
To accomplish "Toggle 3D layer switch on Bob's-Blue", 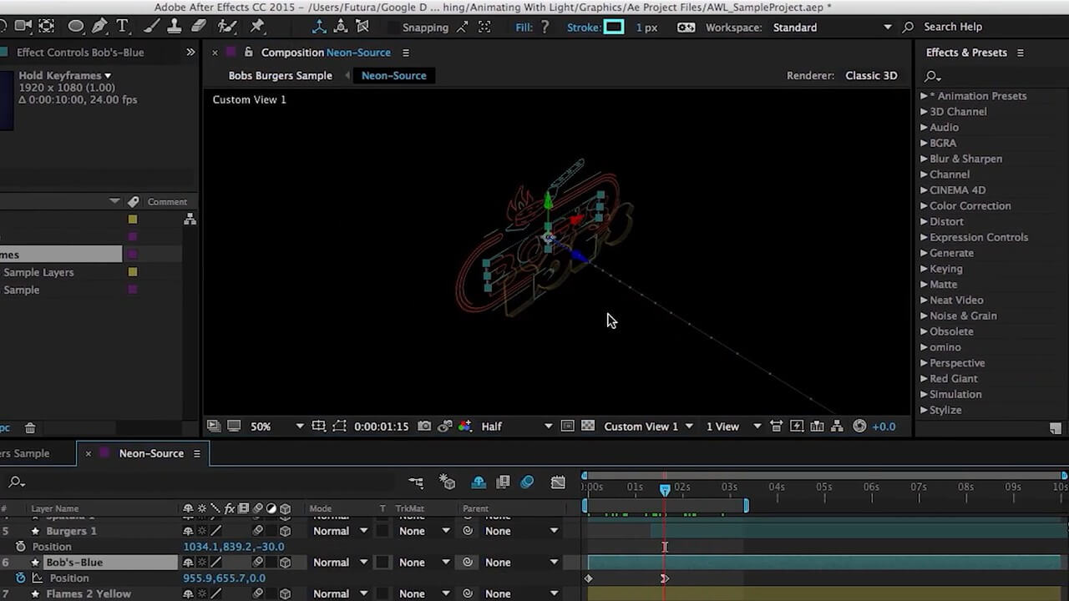I will (285, 563).
